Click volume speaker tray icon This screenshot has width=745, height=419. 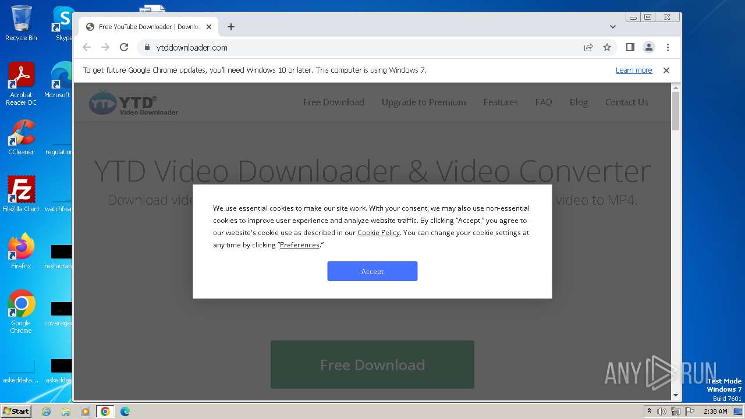coord(662,411)
